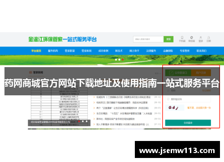Select the last white dot in news slideshow
The width and height of the screenshot is (224, 162).
[86, 121]
